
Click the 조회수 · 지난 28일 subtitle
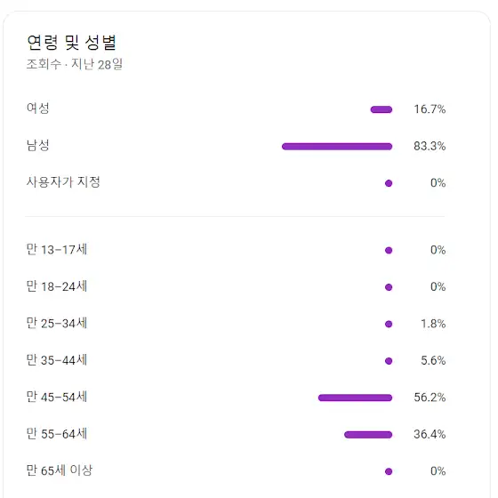click(75, 64)
